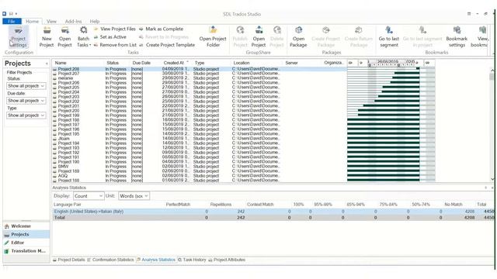Click the Total row in Analysis Statistics
Image resolution: width=497 pixels, height=279 pixels.
tap(273, 217)
